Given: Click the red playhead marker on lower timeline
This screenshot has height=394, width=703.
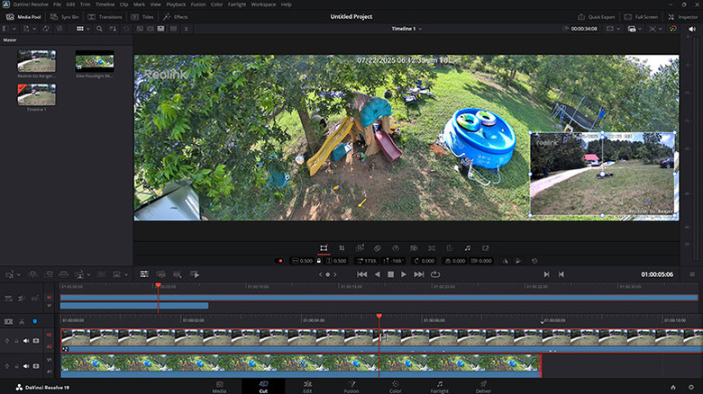Looking at the screenshot, I should (379, 316).
